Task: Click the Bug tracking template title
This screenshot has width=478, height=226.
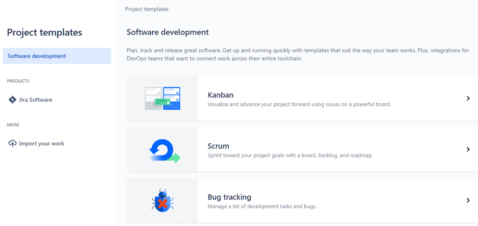Action: point(229,197)
